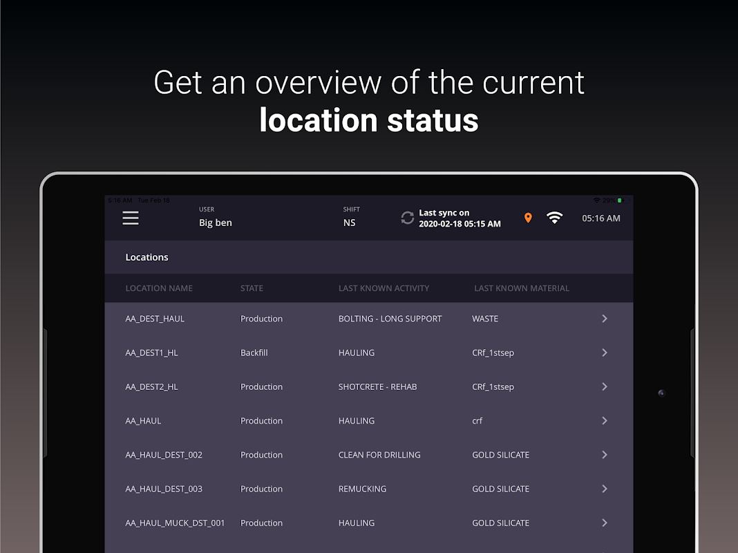Open AA_HAUL_DEST_003 row chevron
738x553 pixels.
click(x=605, y=489)
